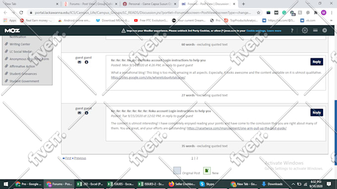Screen dimensions: 337x189
Task: Click info icon of 12:02 PM post author
Action: (x=86, y=113)
